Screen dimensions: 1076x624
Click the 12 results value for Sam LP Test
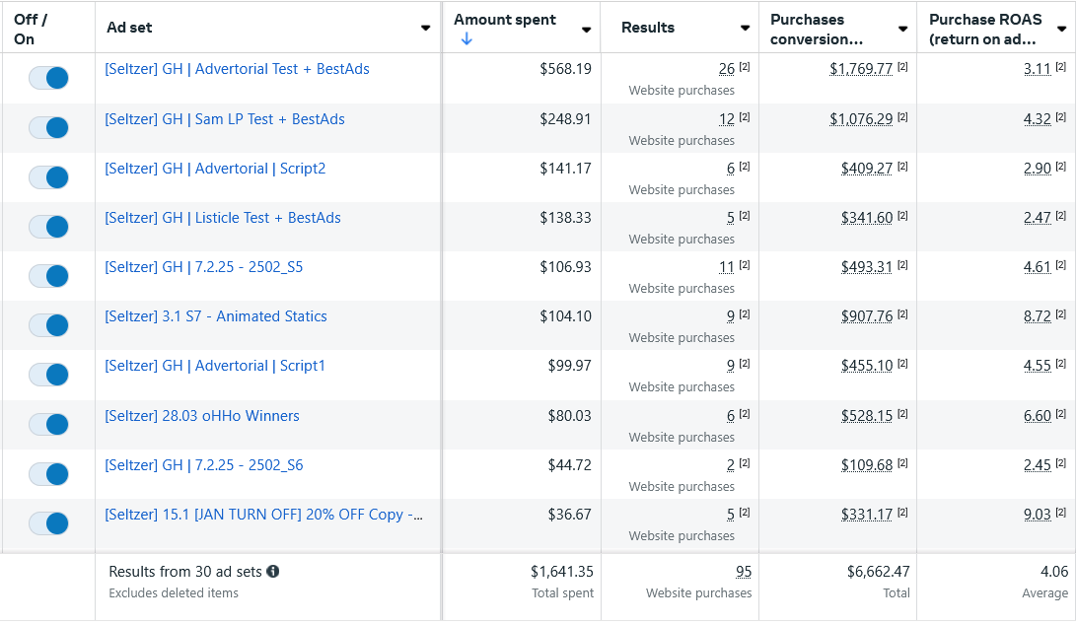tap(727, 119)
